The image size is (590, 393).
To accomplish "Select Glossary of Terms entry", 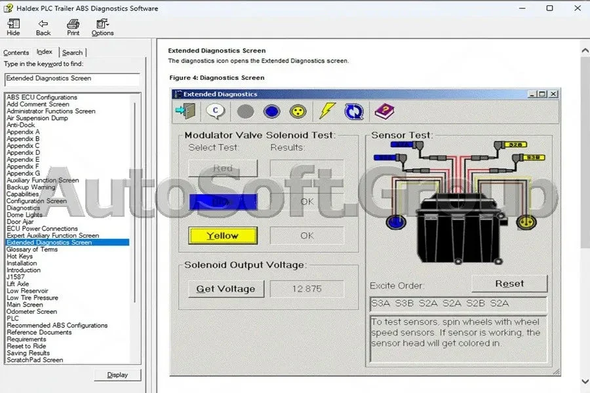I will coord(32,250).
